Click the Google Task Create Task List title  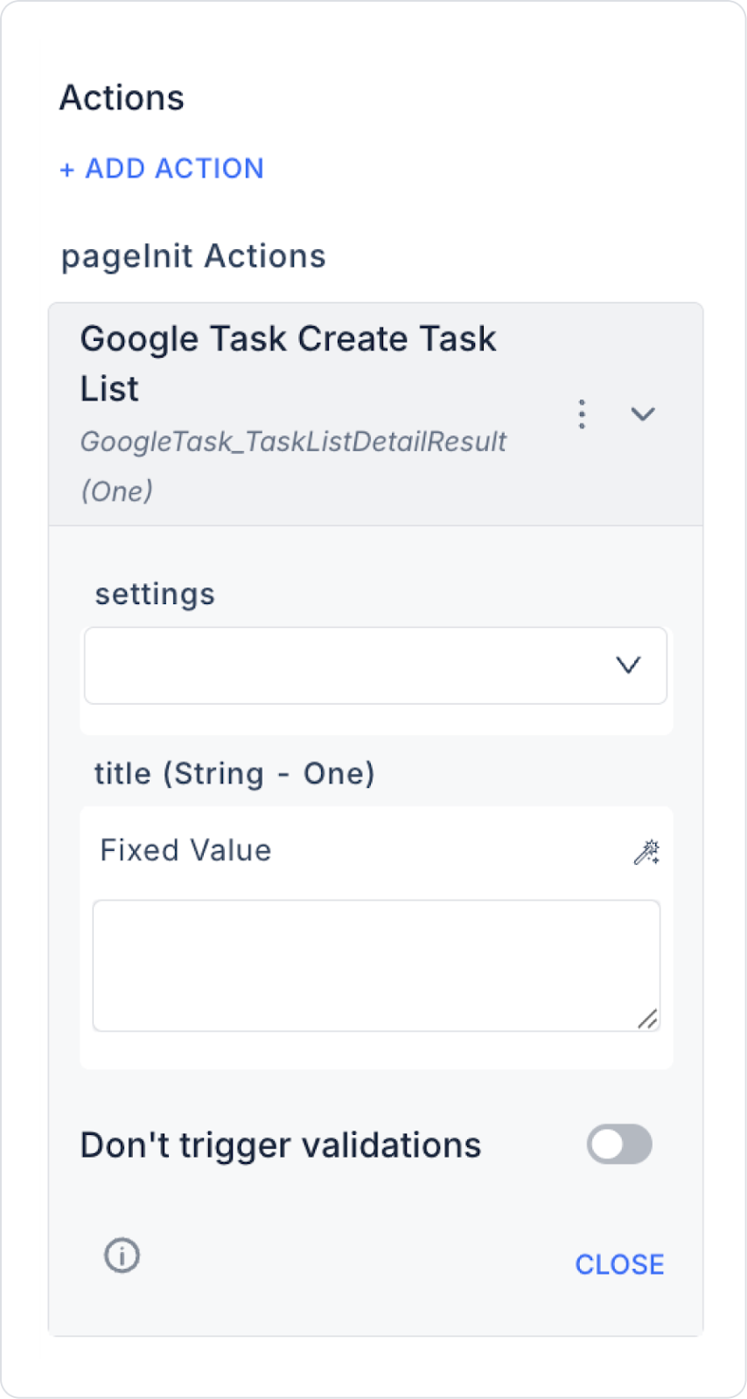288,363
